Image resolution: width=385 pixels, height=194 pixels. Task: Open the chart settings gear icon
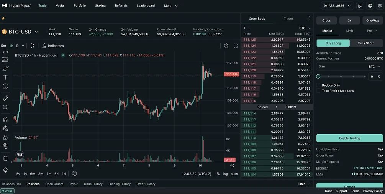click(x=232, y=166)
